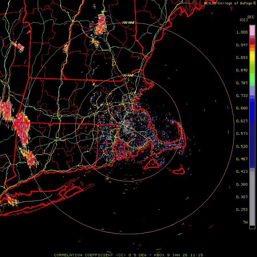
Task: Pick the bright green color bar segment
Action: (252, 78)
